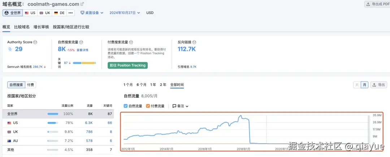Viewport: 390px width, 157px height.
Task: Click the traffic peak on the chart line
Action: pos(240,116)
